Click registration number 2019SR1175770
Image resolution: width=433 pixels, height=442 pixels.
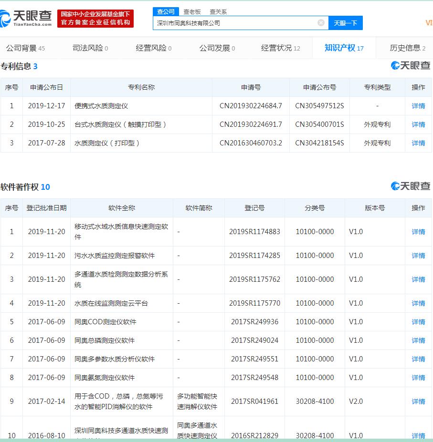(x=254, y=303)
